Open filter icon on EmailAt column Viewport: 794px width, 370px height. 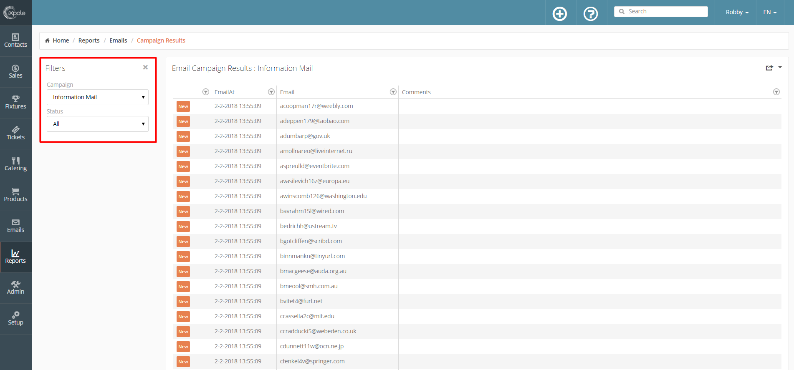(271, 92)
